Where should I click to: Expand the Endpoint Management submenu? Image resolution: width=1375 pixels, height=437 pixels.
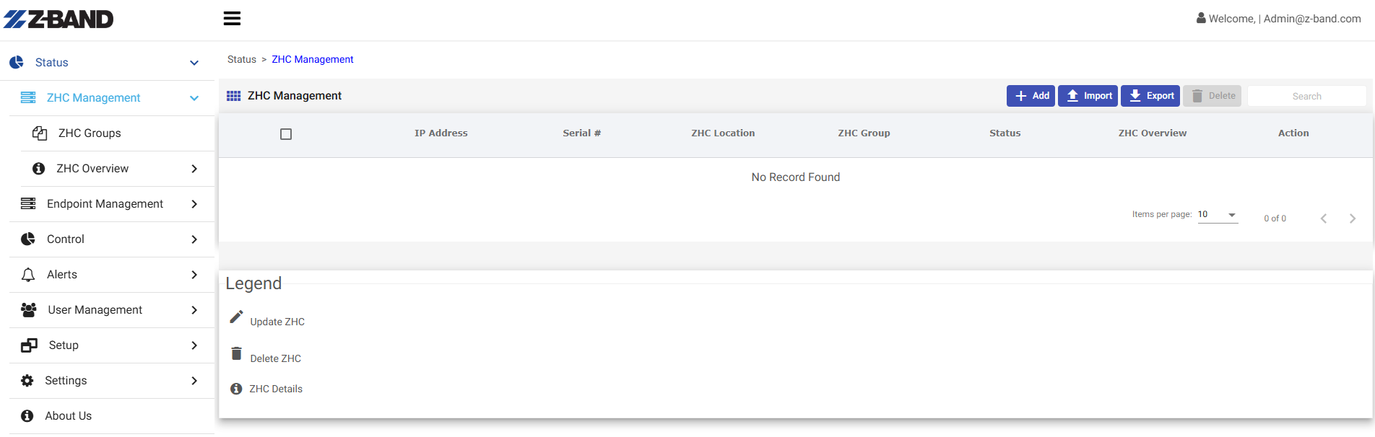[194, 204]
